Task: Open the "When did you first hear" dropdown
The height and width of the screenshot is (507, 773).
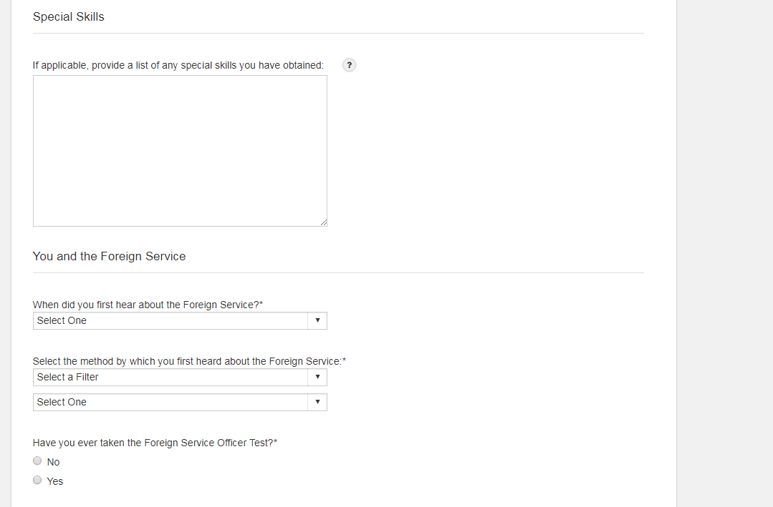Action: tap(172, 321)
